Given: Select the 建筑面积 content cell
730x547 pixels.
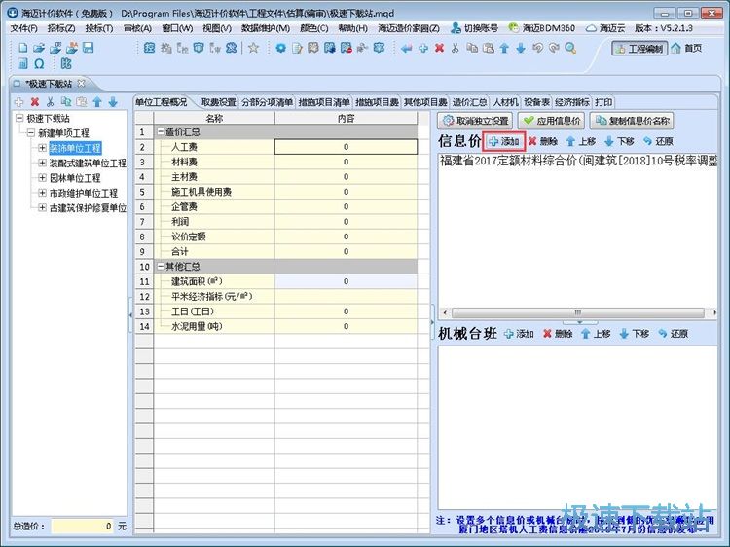Looking at the screenshot, I should [x=346, y=281].
